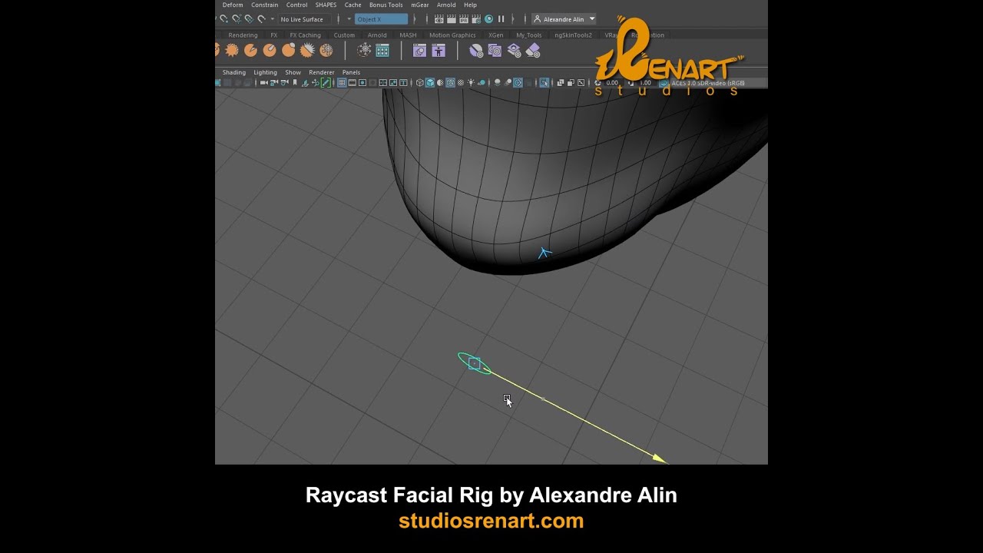Viewport: 983px width, 553px height.
Task: Switch to the Motion Graphics shelf tab
Action: click(x=452, y=35)
